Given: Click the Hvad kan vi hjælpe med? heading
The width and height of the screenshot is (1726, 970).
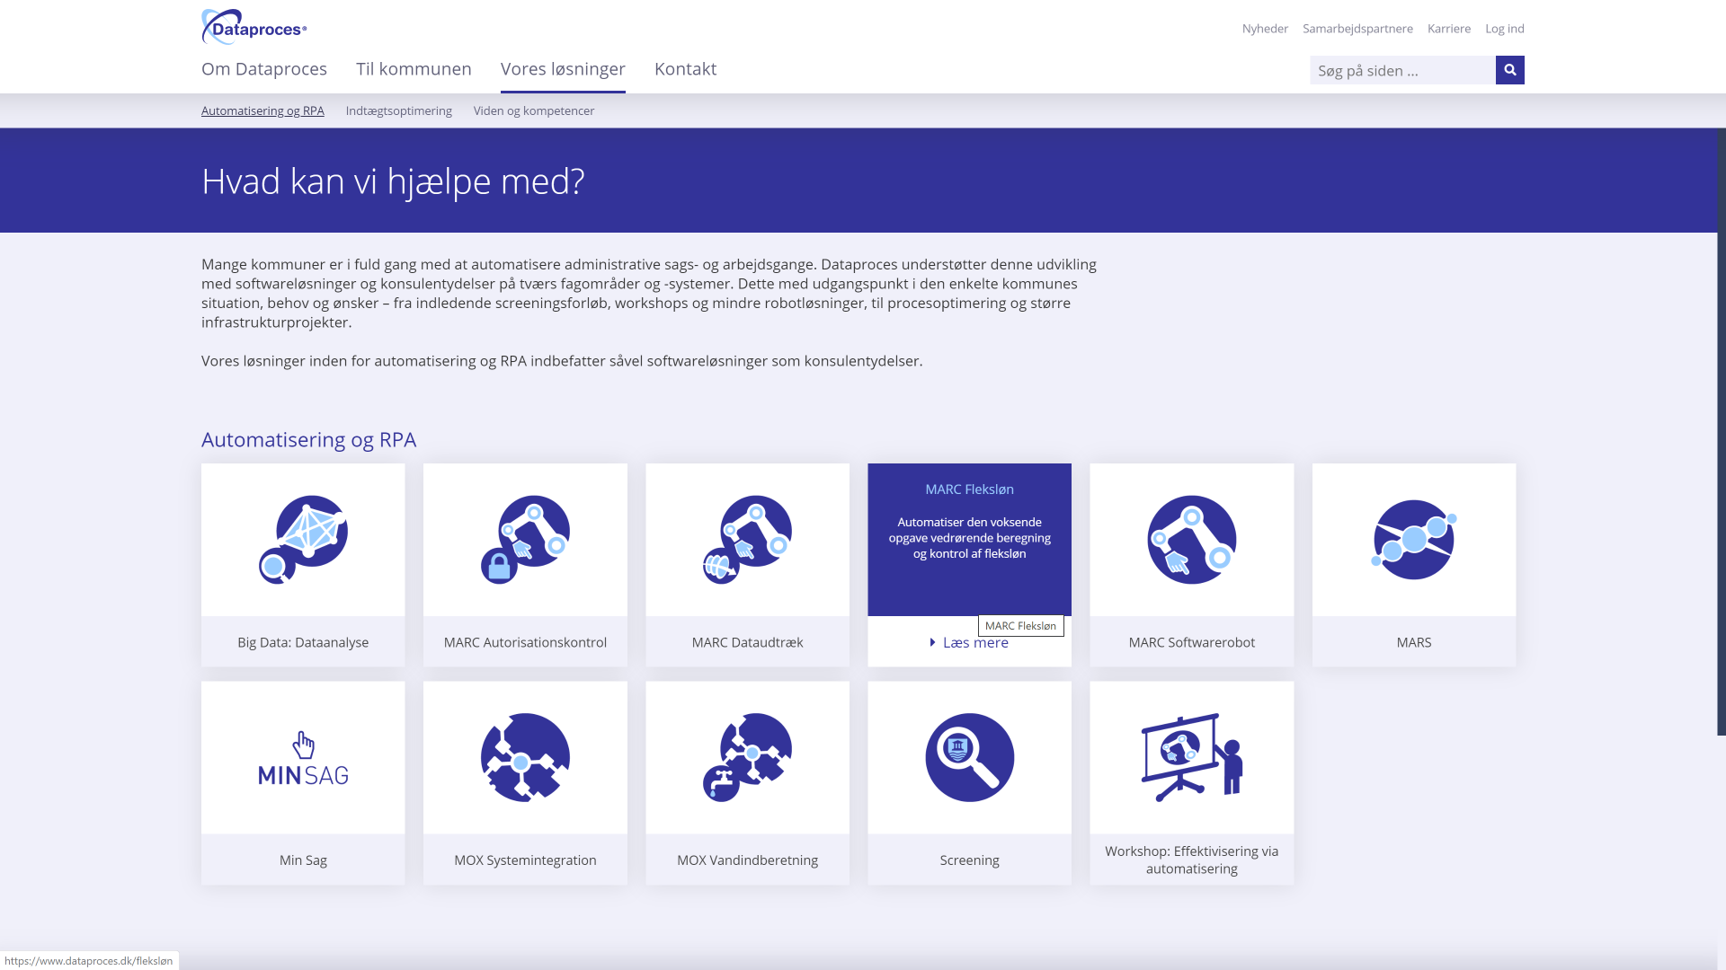Looking at the screenshot, I should (x=393, y=181).
